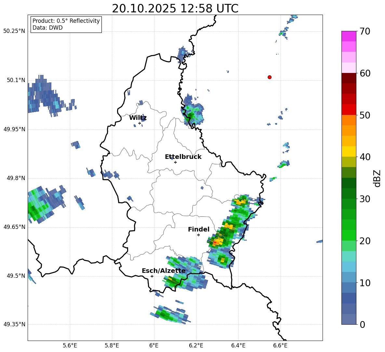Select the Esch/Alzette city label
Image resolution: width=385 pixels, height=352 pixels.
pos(164,271)
